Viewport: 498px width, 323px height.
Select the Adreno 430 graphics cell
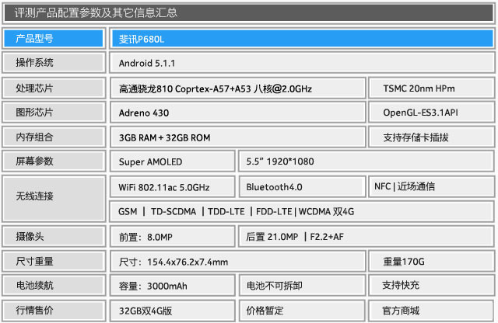click(237, 113)
